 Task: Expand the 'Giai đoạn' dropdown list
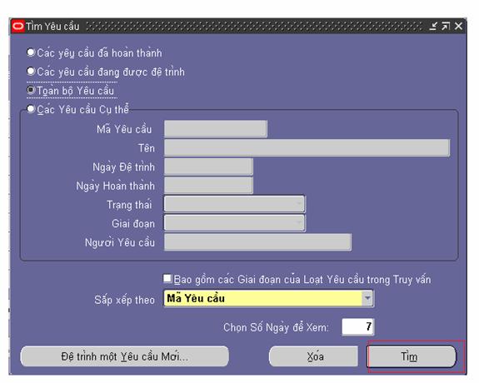[x=299, y=223]
